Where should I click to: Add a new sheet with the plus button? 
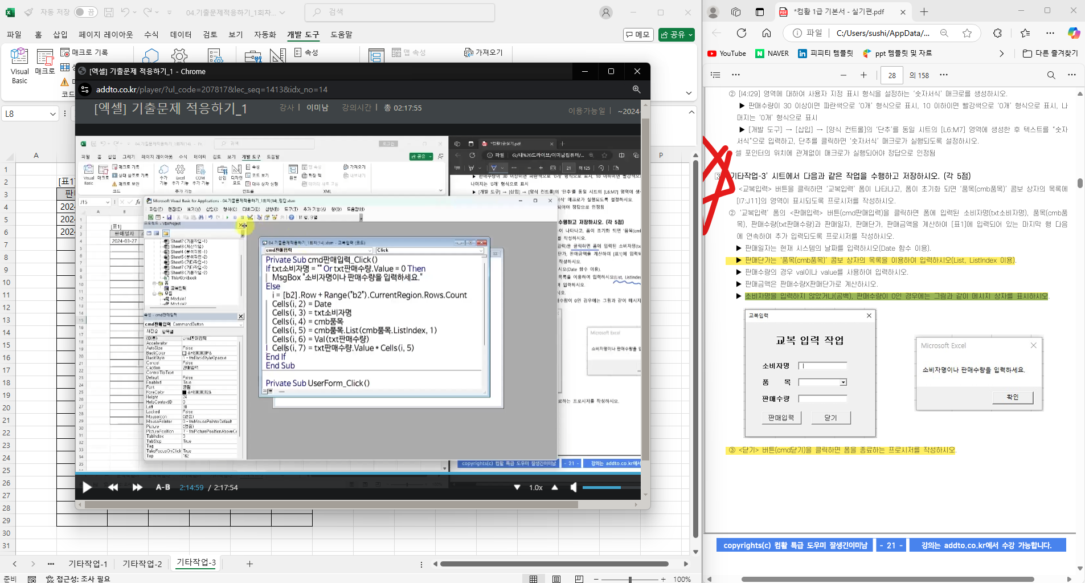point(249,564)
